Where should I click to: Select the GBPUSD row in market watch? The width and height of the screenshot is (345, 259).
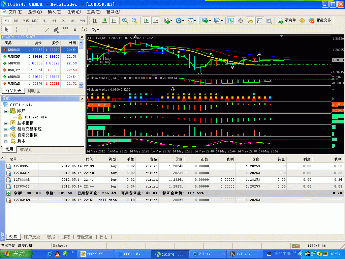click(14, 63)
